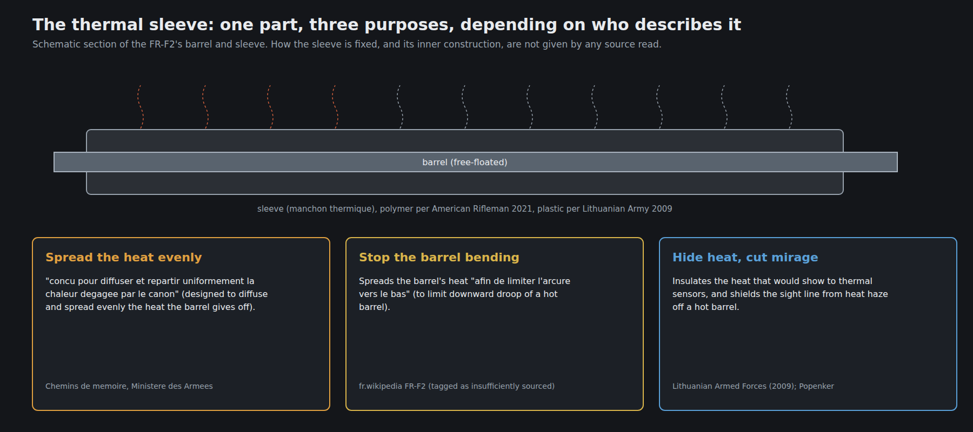Click the paragraph beginning 'Spreads the barrel's heat'
Viewport: 973px width, 432px height.
click(x=464, y=294)
